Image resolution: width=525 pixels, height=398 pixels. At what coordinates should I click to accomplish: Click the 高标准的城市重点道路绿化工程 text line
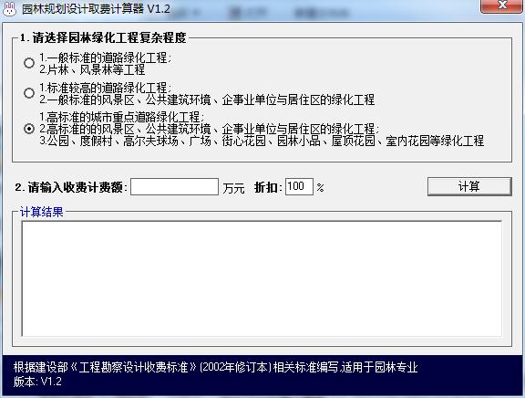tap(121, 117)
